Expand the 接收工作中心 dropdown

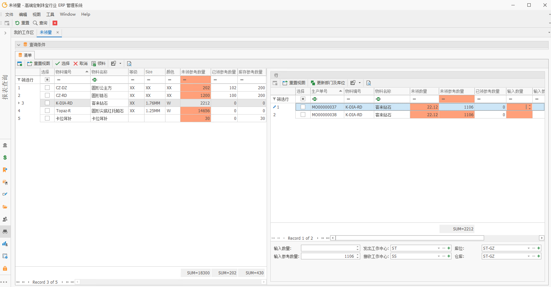pos(438,256)
